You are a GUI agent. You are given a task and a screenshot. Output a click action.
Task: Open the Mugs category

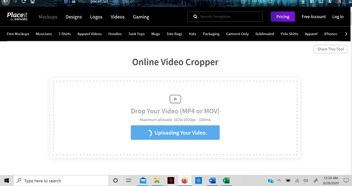click(156, 34)
